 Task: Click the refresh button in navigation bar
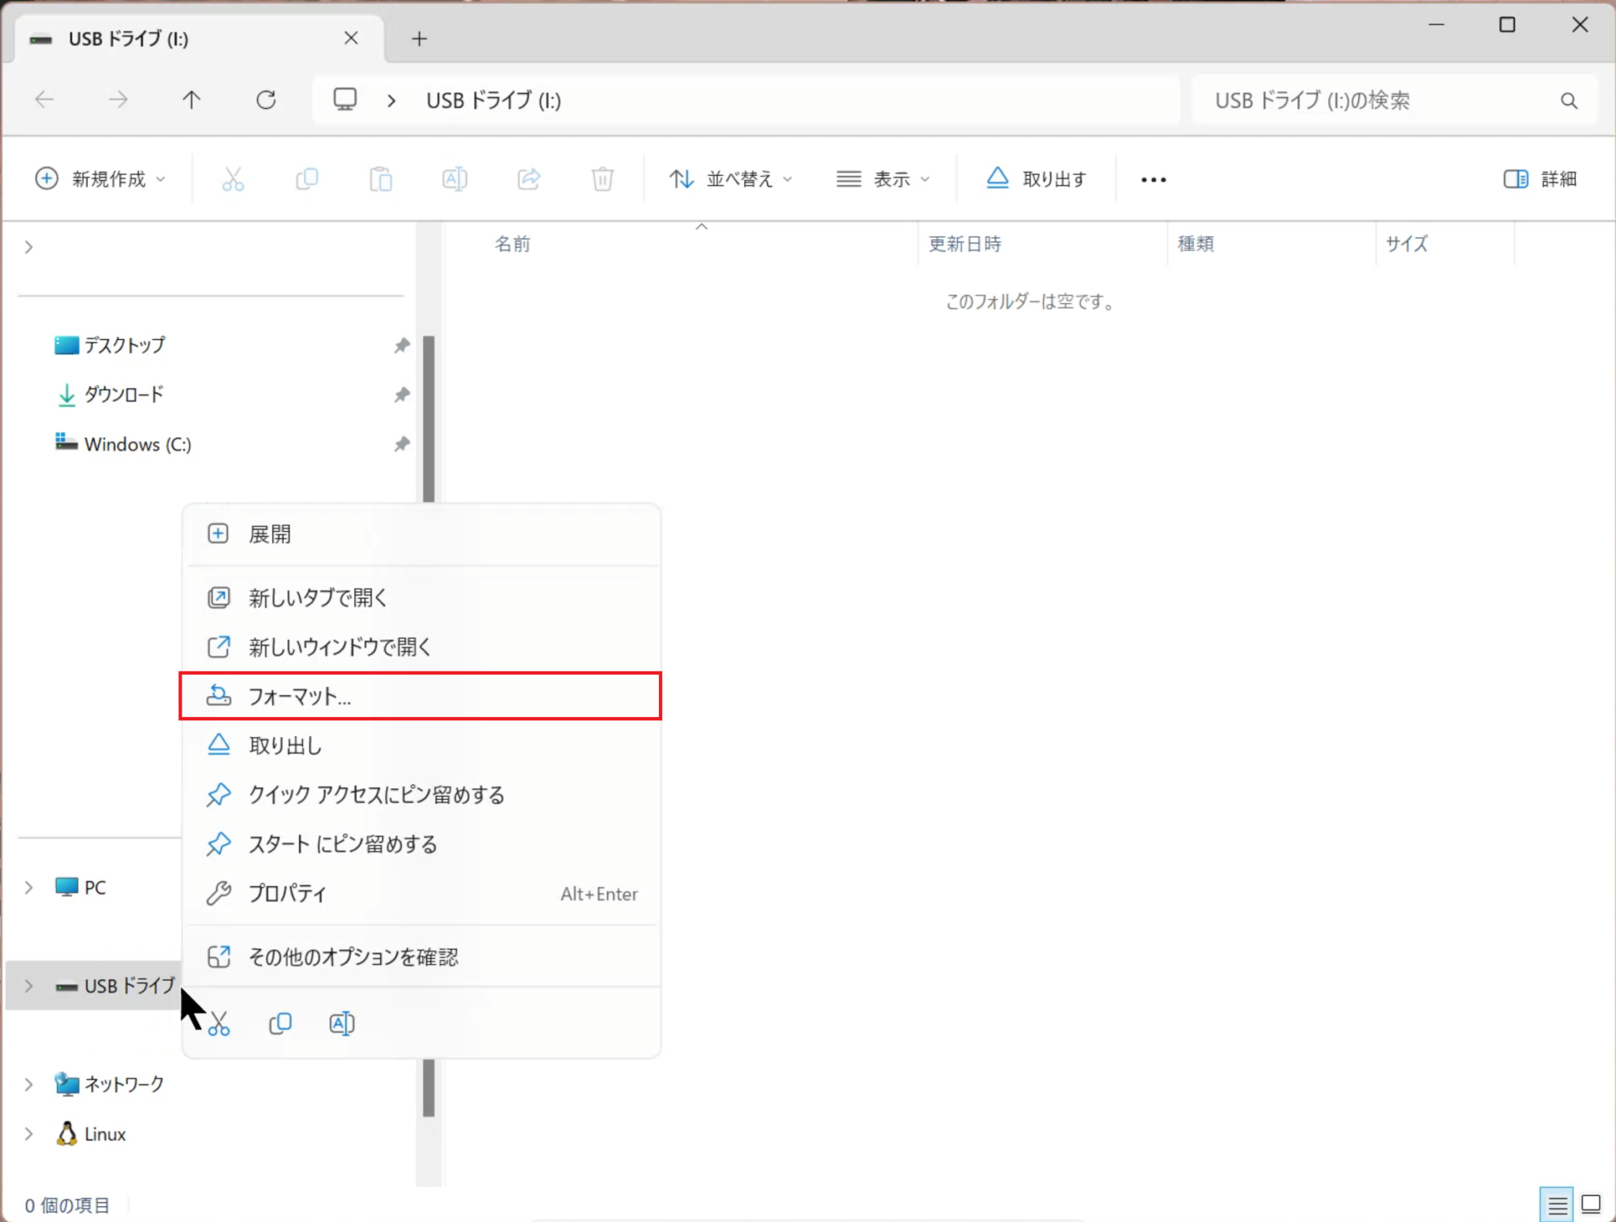pos(266,100)
